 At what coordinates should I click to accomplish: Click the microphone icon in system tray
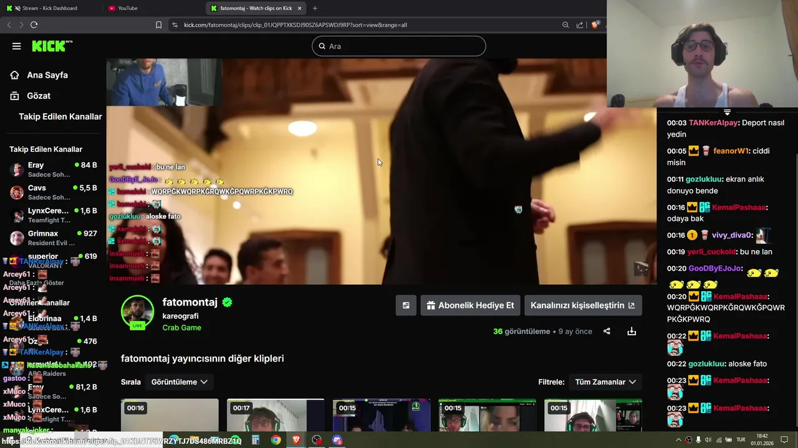(698, 440)
